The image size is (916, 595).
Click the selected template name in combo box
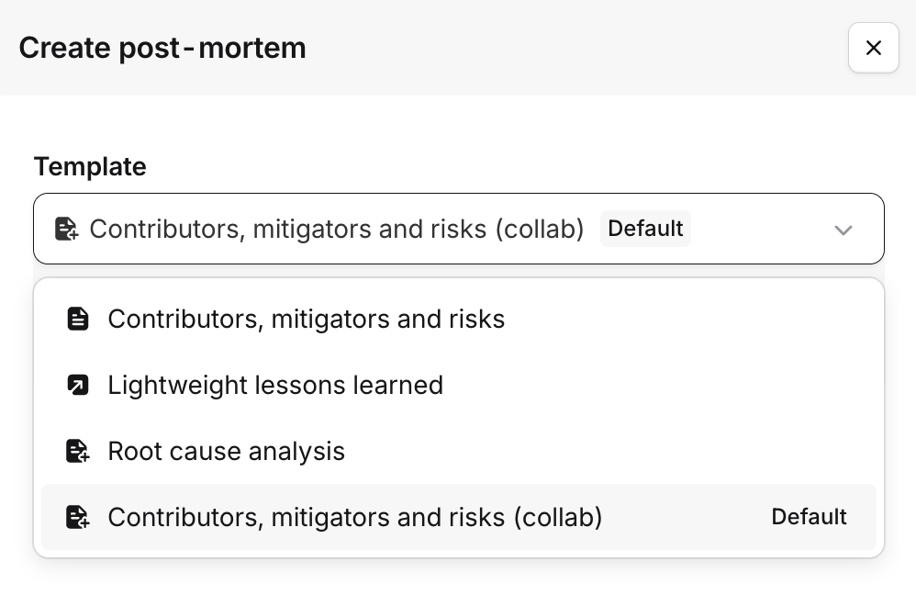coord(336,229)
